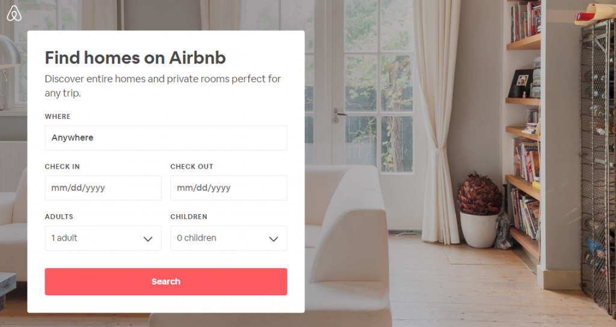Click the 'Find homes on Airbnb' heading
The width and height of the screenshot is (616, 327).
(x=135, y=58)
